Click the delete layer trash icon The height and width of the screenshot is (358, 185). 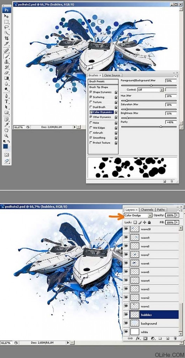coord(175,338)
